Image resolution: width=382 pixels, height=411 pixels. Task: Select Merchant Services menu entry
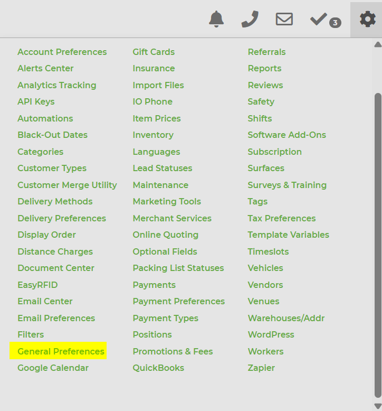[172, 218]
